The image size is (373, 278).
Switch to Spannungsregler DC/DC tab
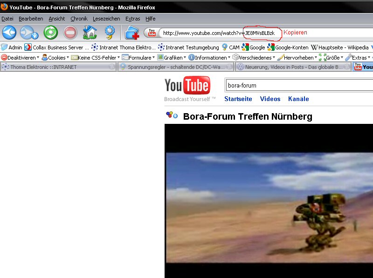[x=176, y=67]
